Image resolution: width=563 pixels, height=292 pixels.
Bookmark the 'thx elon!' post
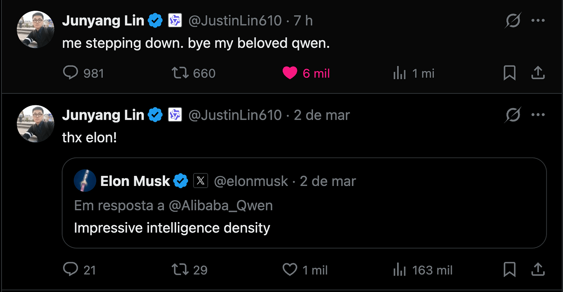point(510,270)
